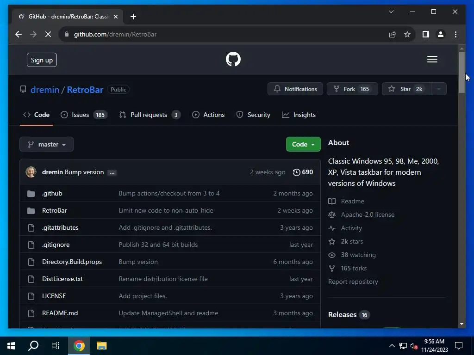Open the RetroBar folder
Screen dimensions: 474x355
(x=55, y=211)
